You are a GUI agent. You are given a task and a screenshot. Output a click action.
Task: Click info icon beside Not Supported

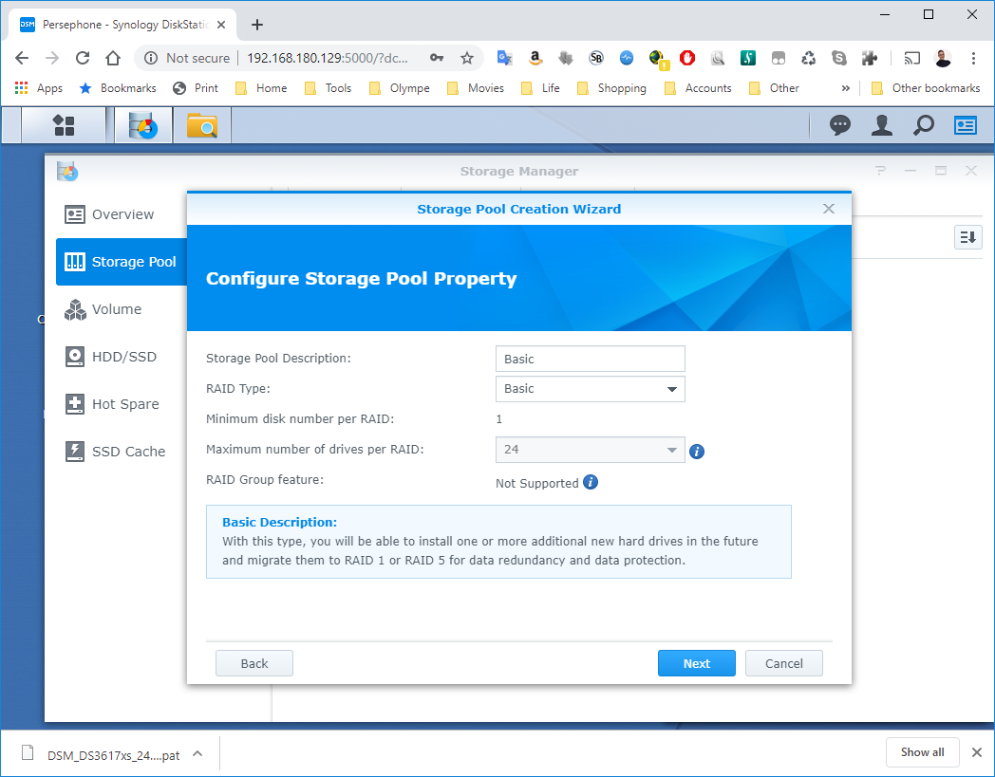click(x=591, y=482)
